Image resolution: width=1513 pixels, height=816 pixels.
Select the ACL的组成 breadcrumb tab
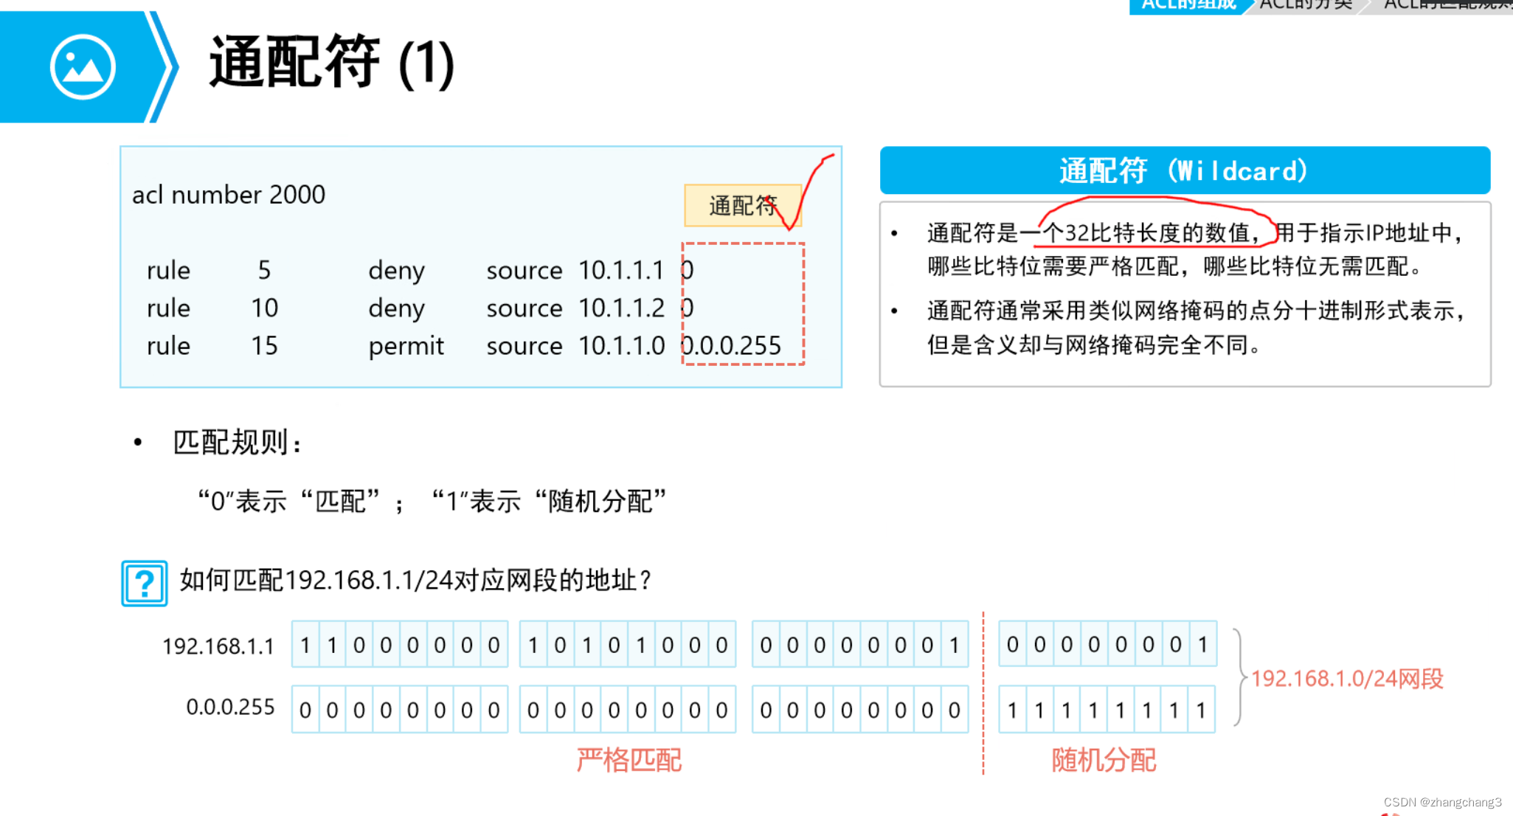1188,6
